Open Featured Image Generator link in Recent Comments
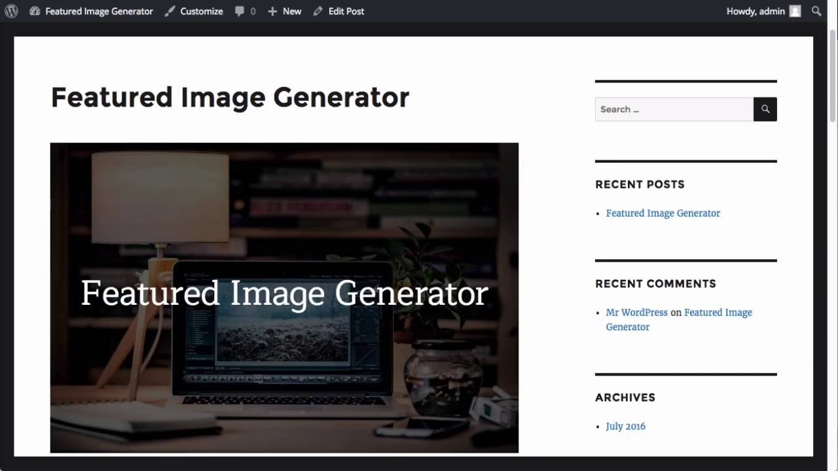 679,320
